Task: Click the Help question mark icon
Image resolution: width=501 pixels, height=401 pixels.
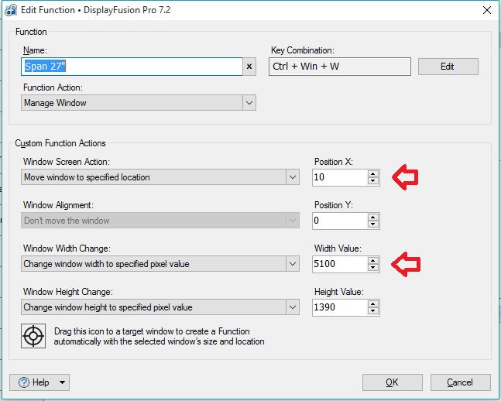Action: (23, 382)
